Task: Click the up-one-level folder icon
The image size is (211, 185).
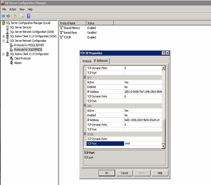Action: [x=15, y=16]
